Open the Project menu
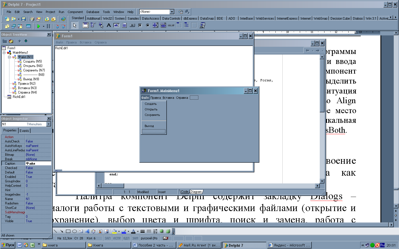 pos(50,12)
